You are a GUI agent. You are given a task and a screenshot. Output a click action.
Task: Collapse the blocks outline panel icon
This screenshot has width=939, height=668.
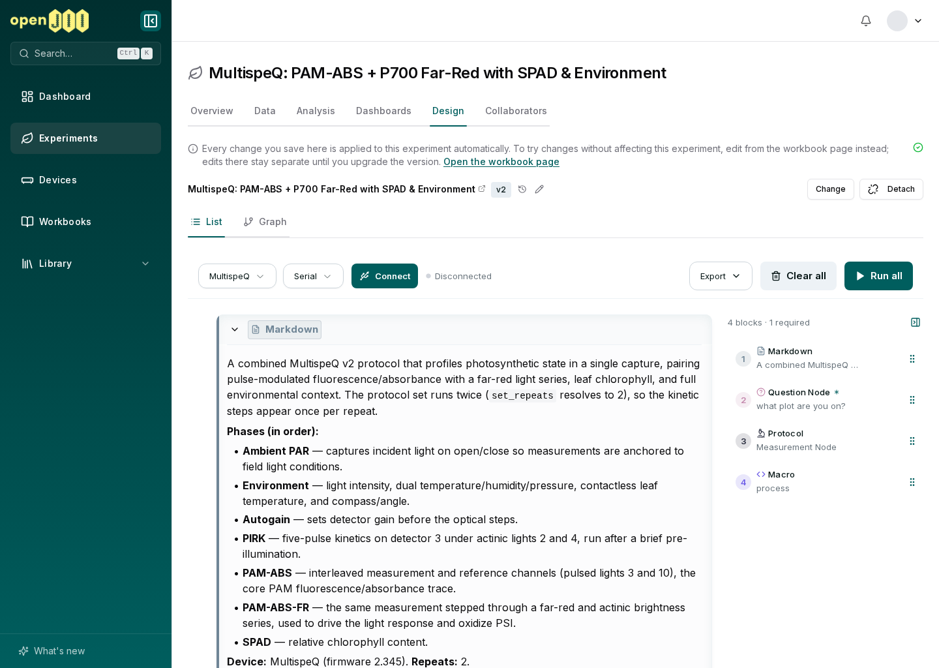click(916, 322)
